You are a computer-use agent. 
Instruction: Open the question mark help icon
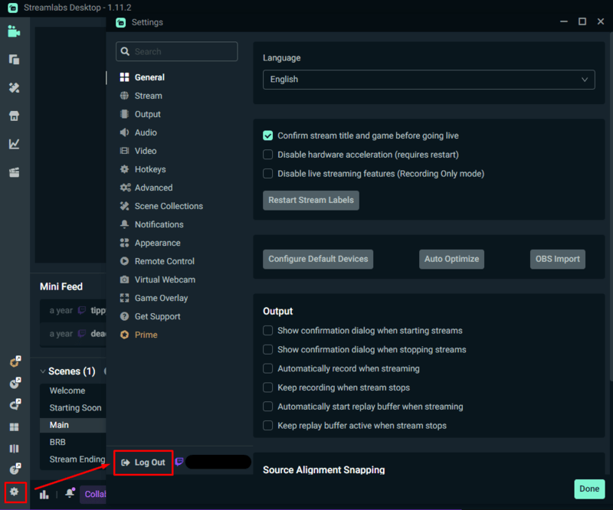point(15,469)
